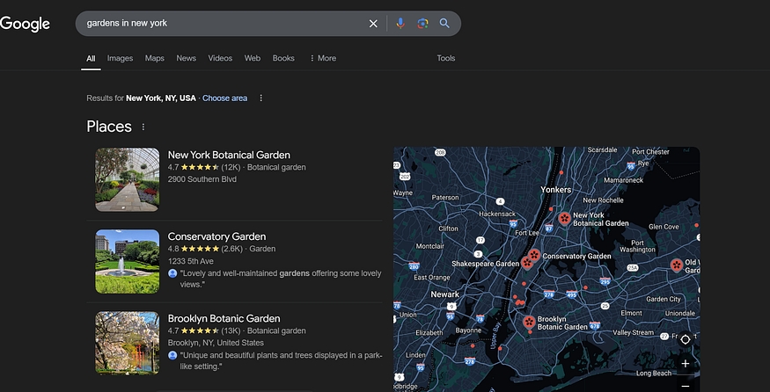Start a voice search with microphone
This screenshot has width=770, height=392.
(x=400, y=24)
